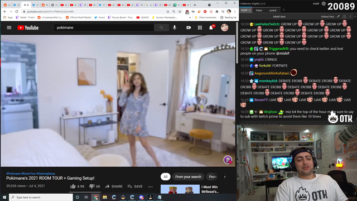The image size is (357, 201).
Task: Open the Chrome profile avatar
Action: coord(229,11)
